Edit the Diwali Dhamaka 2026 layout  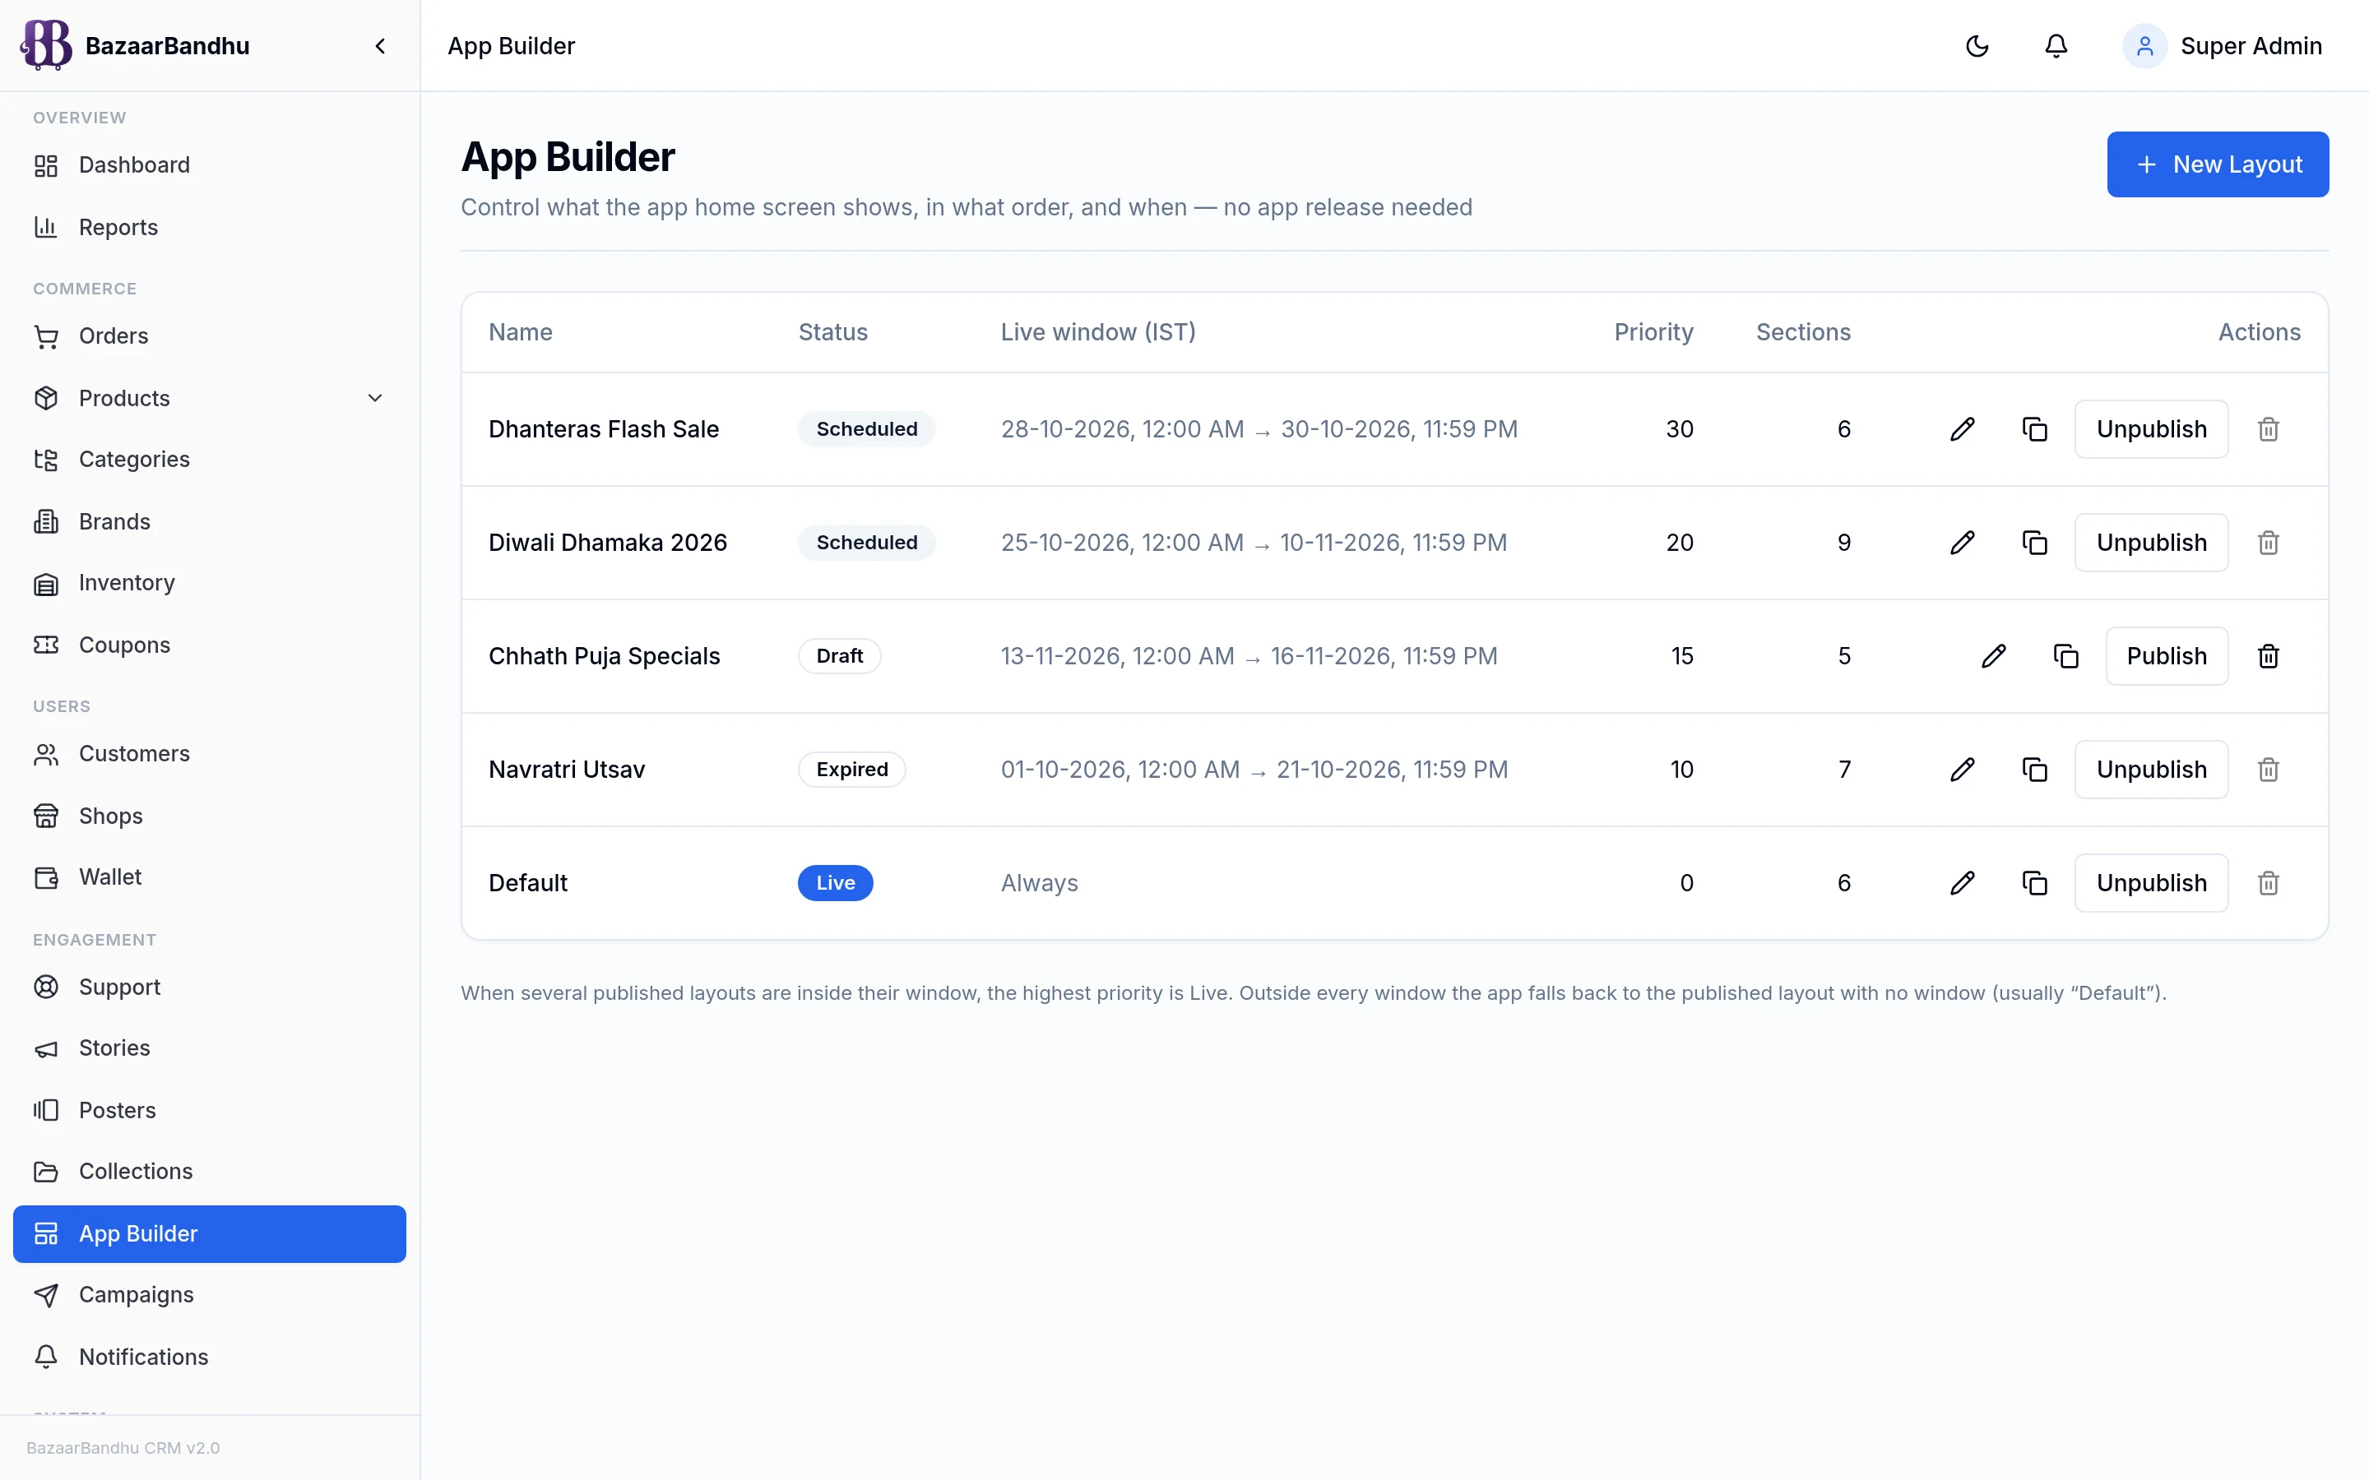pos(1962,543)
